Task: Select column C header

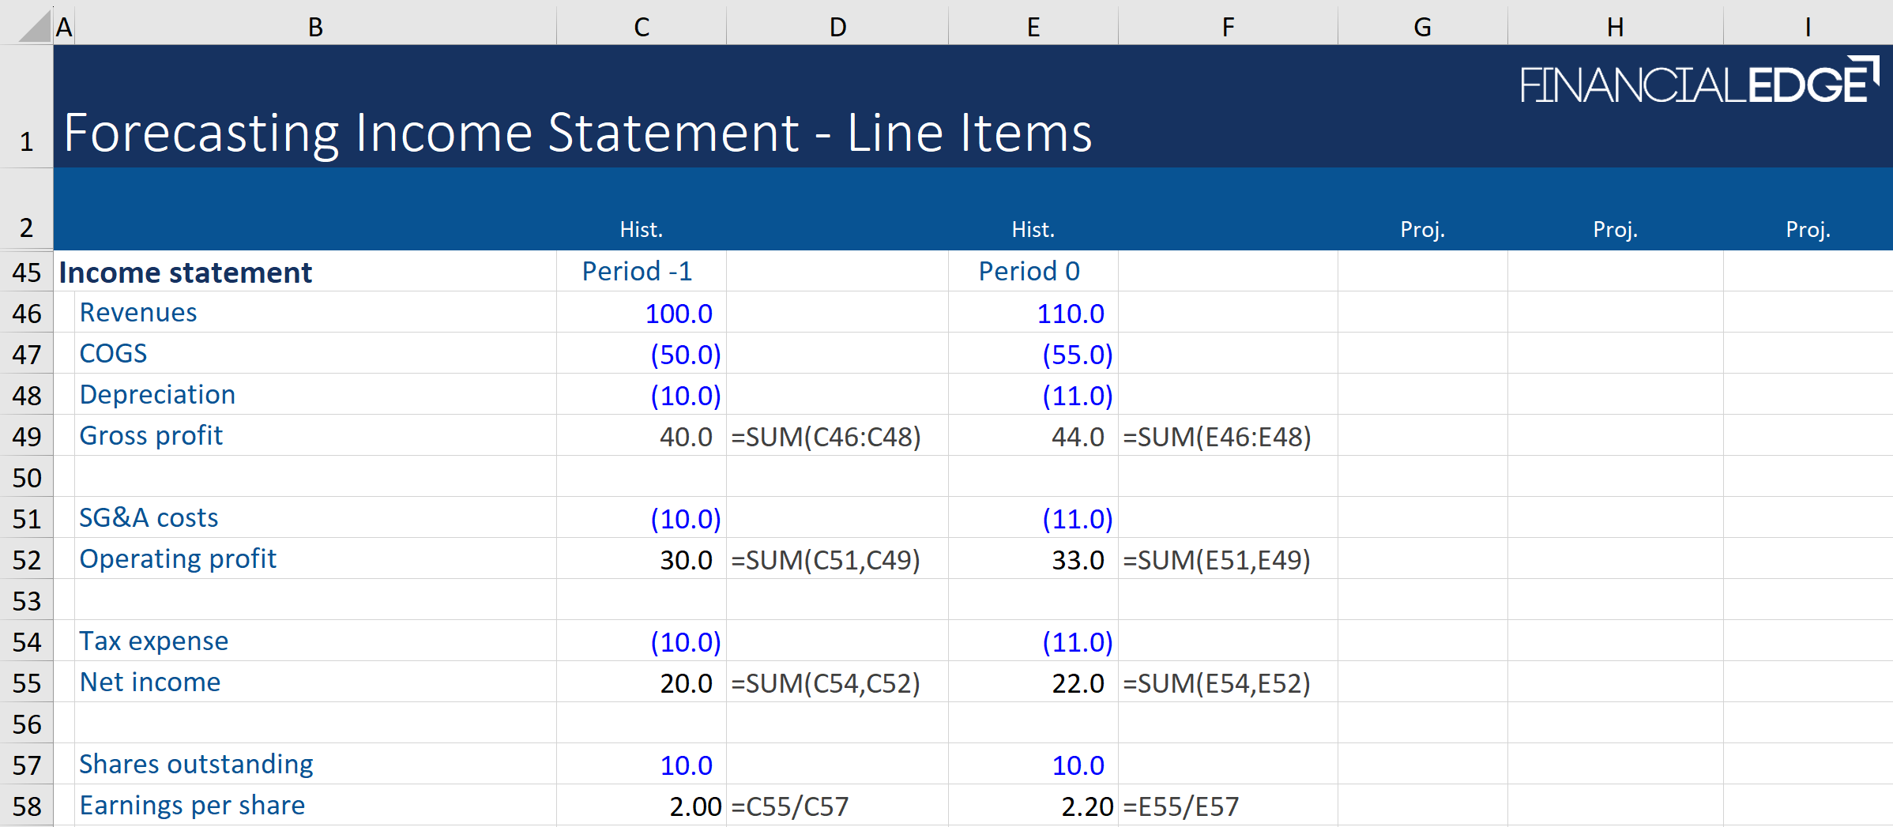Action: (x=641, y=27)
